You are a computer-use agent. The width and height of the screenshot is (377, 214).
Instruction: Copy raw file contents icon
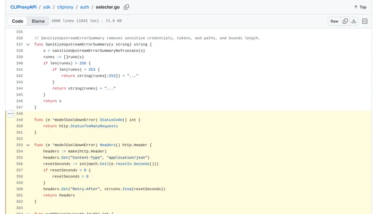point(345,21)
